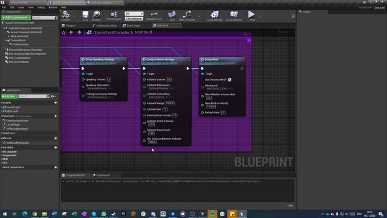Select AGR_SoundMaster in the Components tree
The height and width of the screenshot is (218, 387).
tap(19, 62)
